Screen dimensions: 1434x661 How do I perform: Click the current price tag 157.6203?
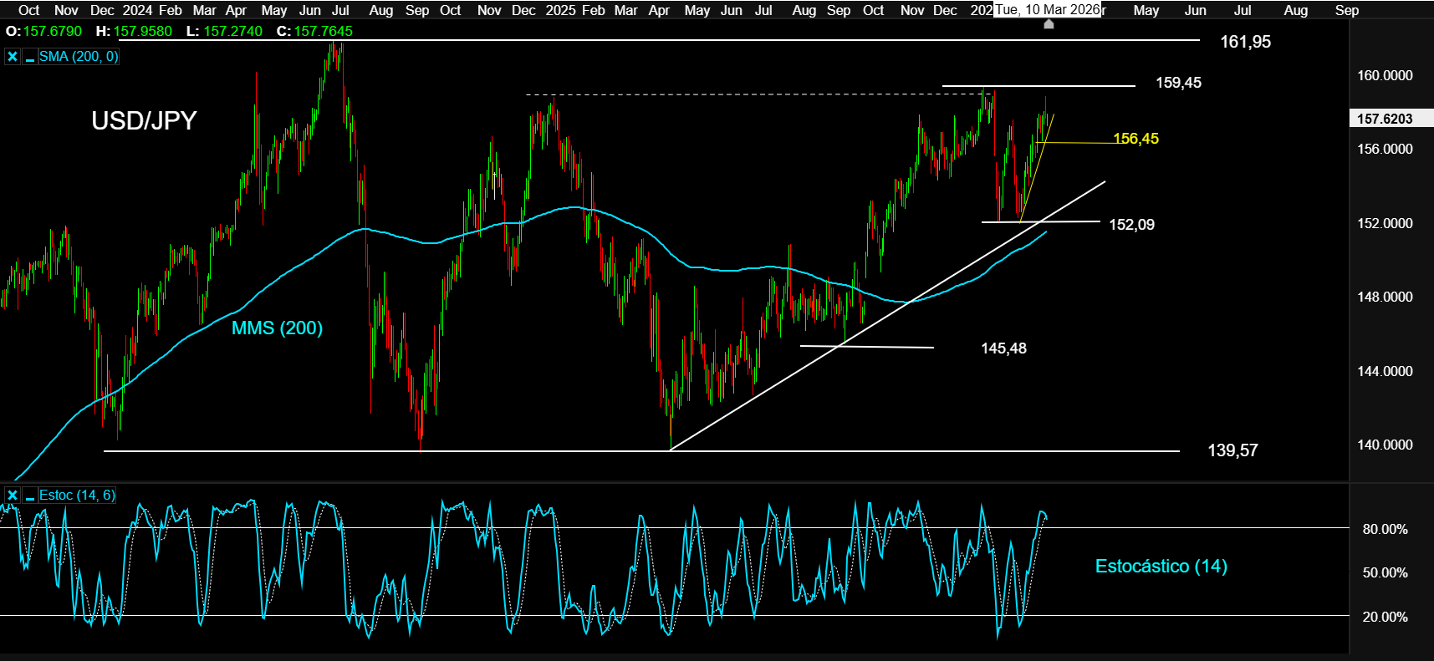point(1385,119)
